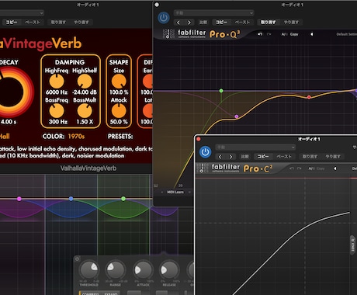Go to previous preset in Pro-Q3 window
Viewport: 357px width, 295px height.
click(x=178, y=23)
